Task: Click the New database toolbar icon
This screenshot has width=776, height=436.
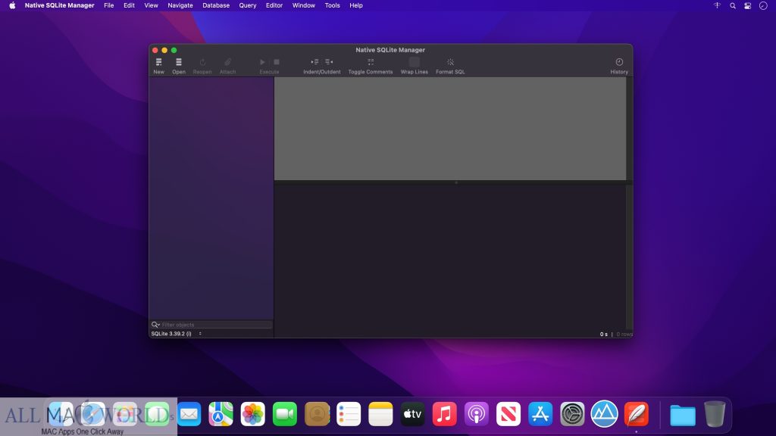Action: pos(159,62)
